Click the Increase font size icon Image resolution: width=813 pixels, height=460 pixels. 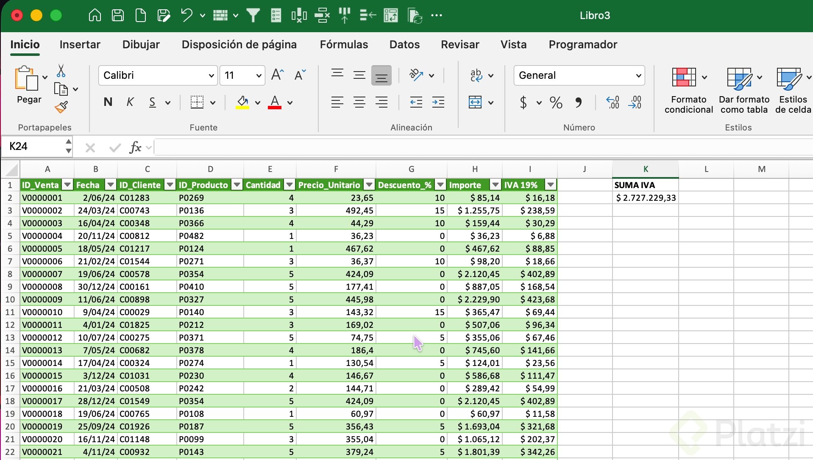point(277,75)
